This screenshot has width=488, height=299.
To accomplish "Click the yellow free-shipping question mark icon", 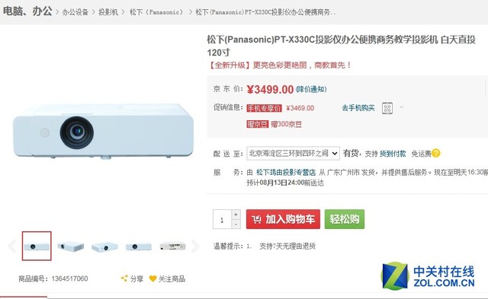I will click(436, 153).
